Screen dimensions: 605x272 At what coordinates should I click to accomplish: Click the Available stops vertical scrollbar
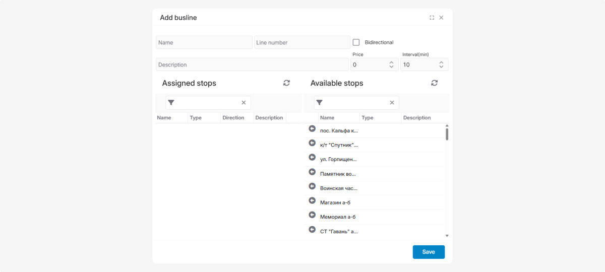point(447,134)
